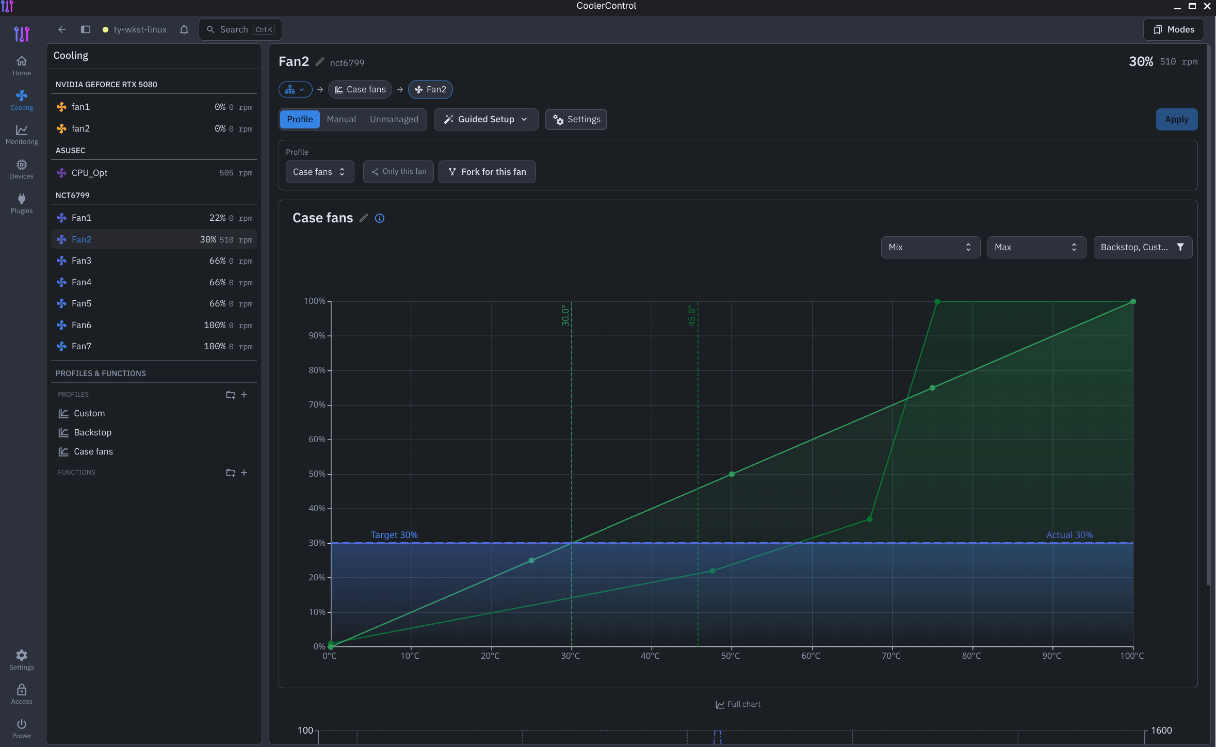Open the Mix type dropdown
Viewport: 1216px width, 747px height.
point(930,247)
